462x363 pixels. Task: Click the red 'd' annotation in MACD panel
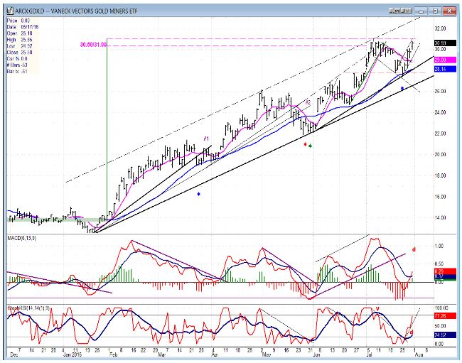coord(414,249)
